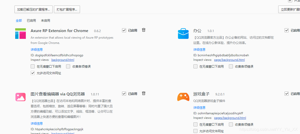Enable 在无痕窗口下启用 for 游戏盒子
This screenshot has height=134, width=300.
click(x=195, y=124)
